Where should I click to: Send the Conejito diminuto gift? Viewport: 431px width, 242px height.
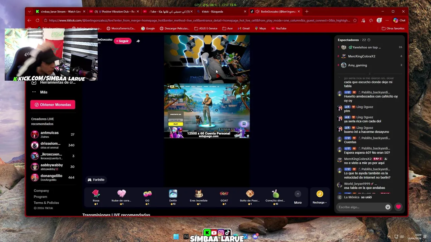(x=275, y=197)
